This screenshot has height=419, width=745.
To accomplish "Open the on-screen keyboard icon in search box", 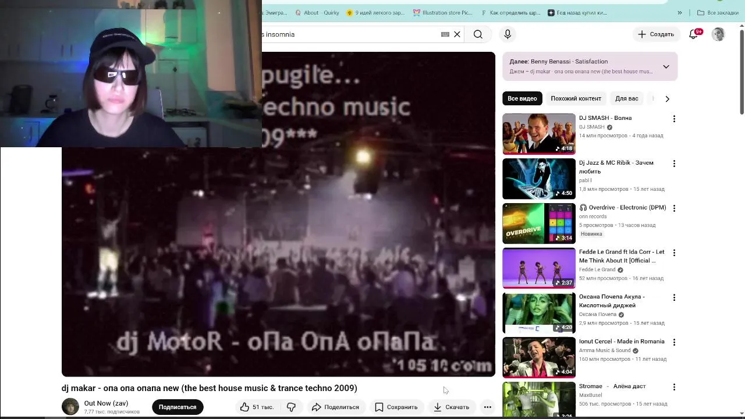I will tap(445, 34).
